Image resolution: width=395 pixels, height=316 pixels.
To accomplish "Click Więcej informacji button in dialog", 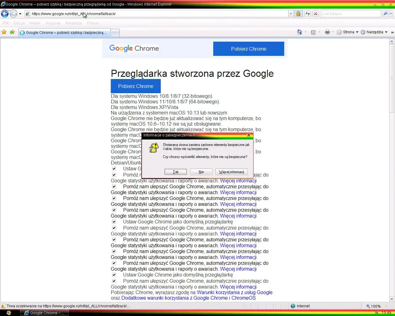I will (x=231, y=172).
